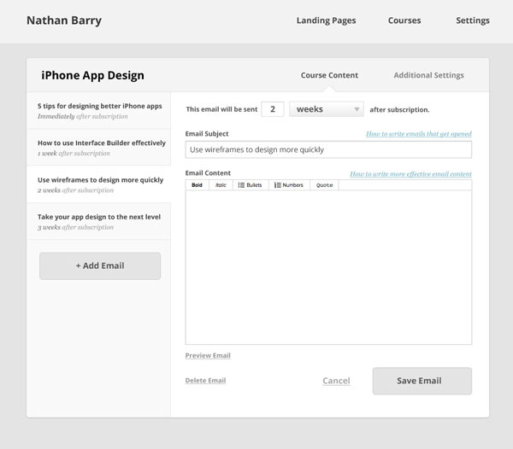The image size is (513, 449).
Task: Select "How to use Interface Builder effectively" email
Action: point(99,148)
